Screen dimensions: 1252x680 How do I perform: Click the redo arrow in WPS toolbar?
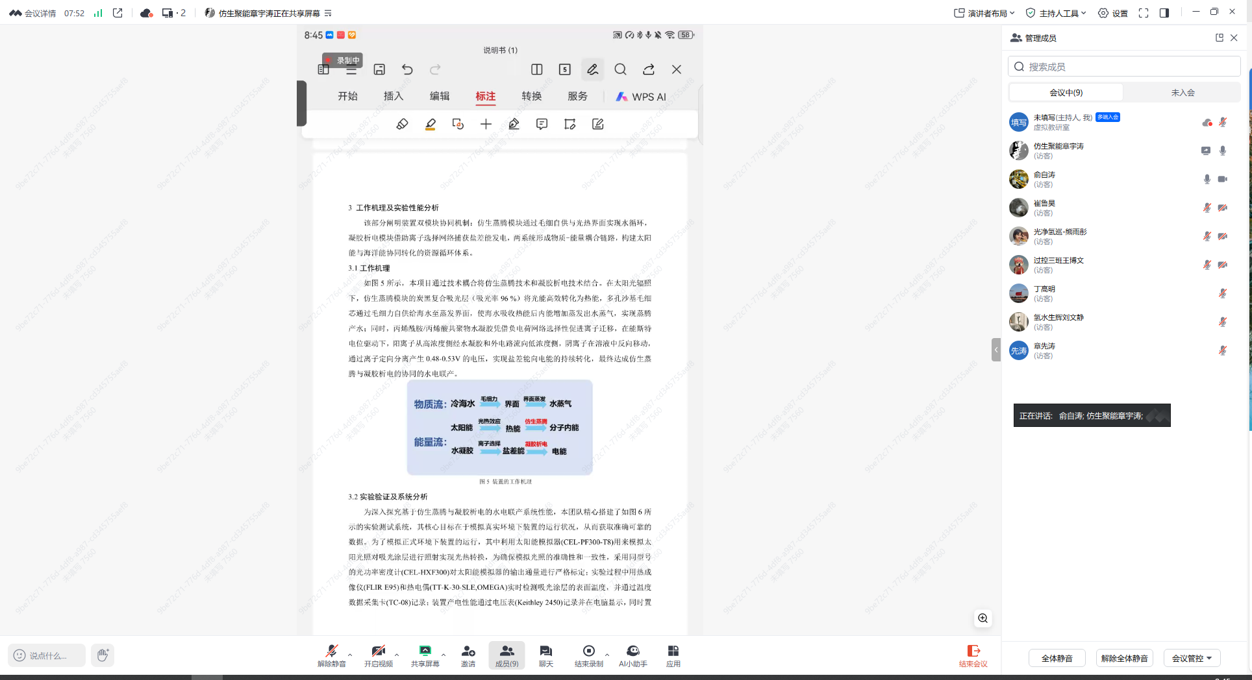point(435,69)
